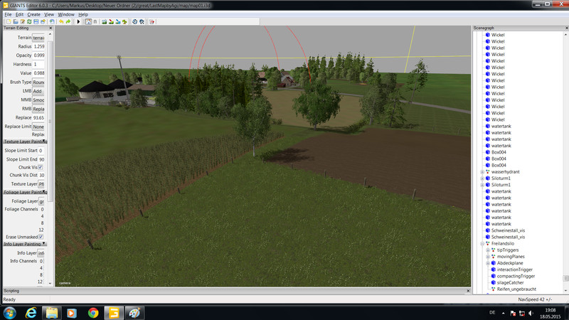Viewport: 569px width, 320px height.
Task: Click the Undo arrow icon
Action: 61,22
